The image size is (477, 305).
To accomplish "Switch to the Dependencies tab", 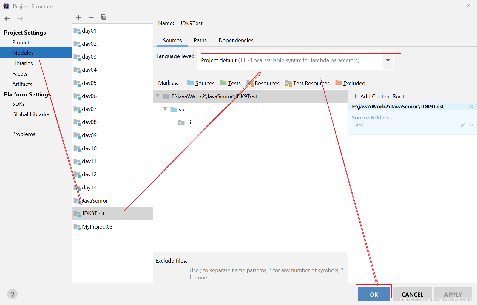I will click(236, 40).
